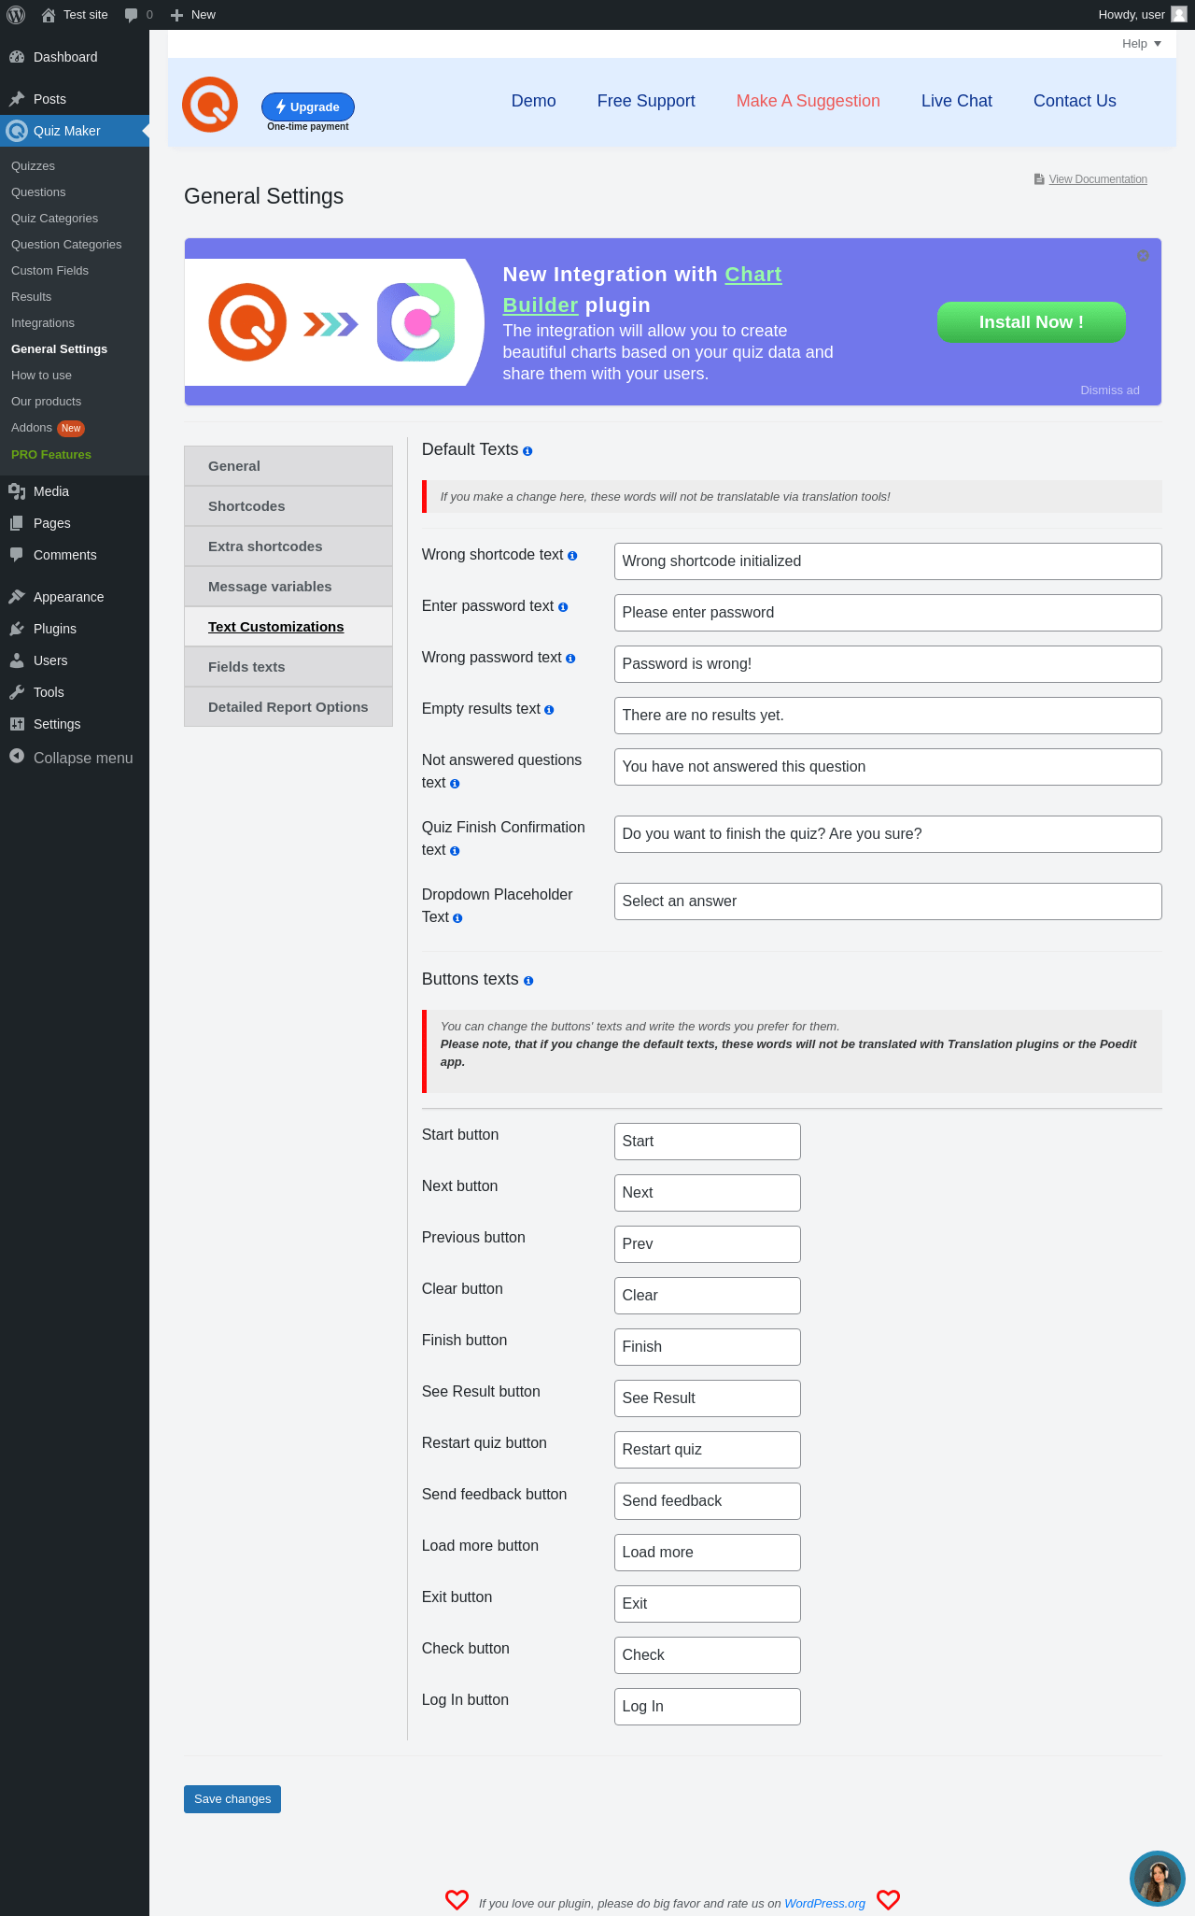The image size is (1195, 1916).
Task: Click info icon beside Default Texts heading
Action: click(527, 451)
